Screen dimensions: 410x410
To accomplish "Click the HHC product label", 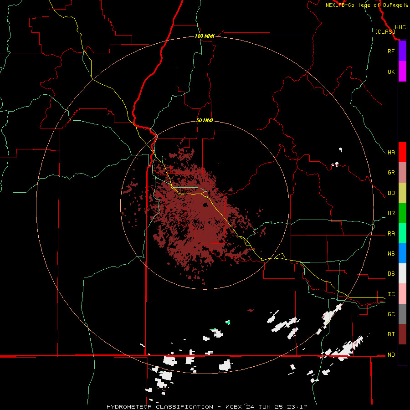I will click(x=400, y=27).
